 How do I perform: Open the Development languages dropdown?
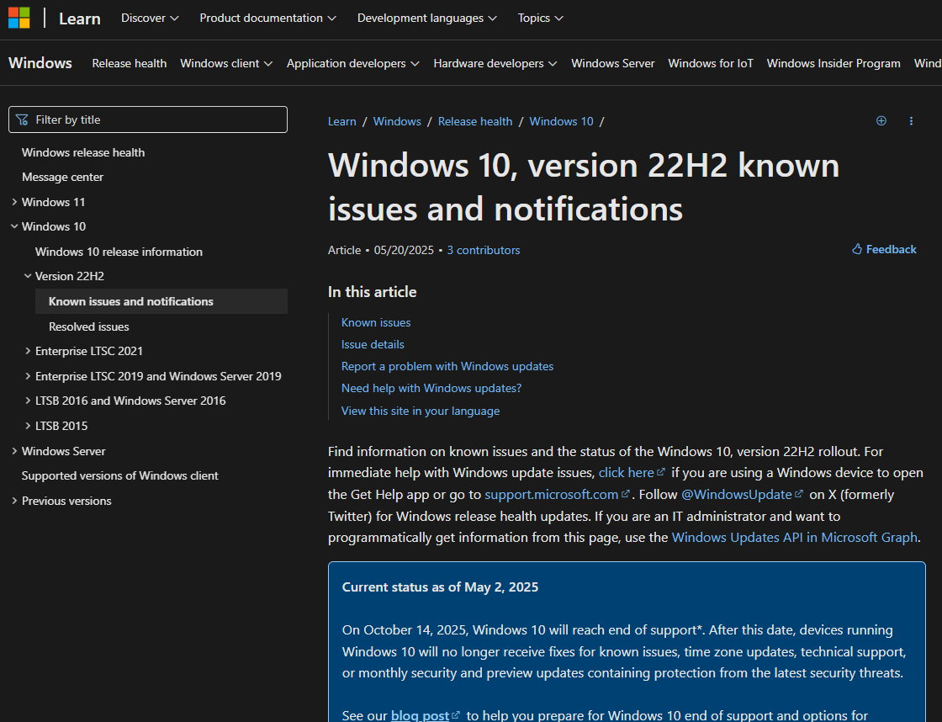426,18
